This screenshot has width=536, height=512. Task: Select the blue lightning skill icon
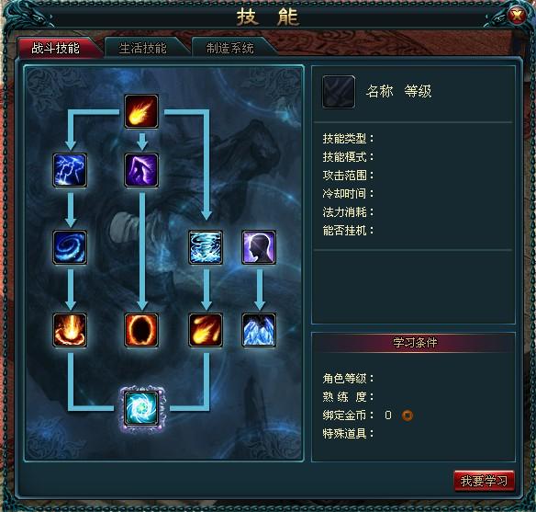tap(70, 170)
